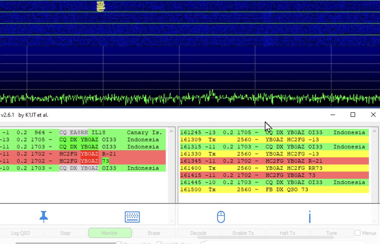Click down arrow of left decode list scrollbar
The image size is (380, 244).
coord(171,221)
